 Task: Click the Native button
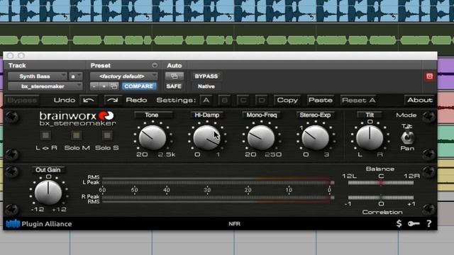click(206, 86)
